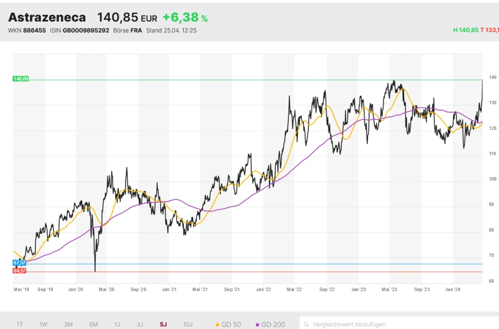The width and height of the screenshot is (499, 329).
Task: Switch to the 6M chart view
Action: point(93,325)
